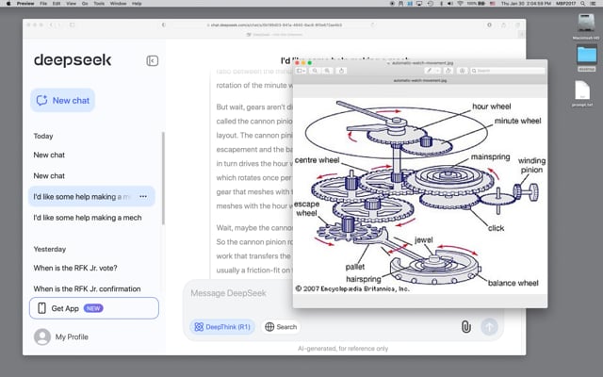Open Preview's sidebar view mode dropdown

pos(301,71)
